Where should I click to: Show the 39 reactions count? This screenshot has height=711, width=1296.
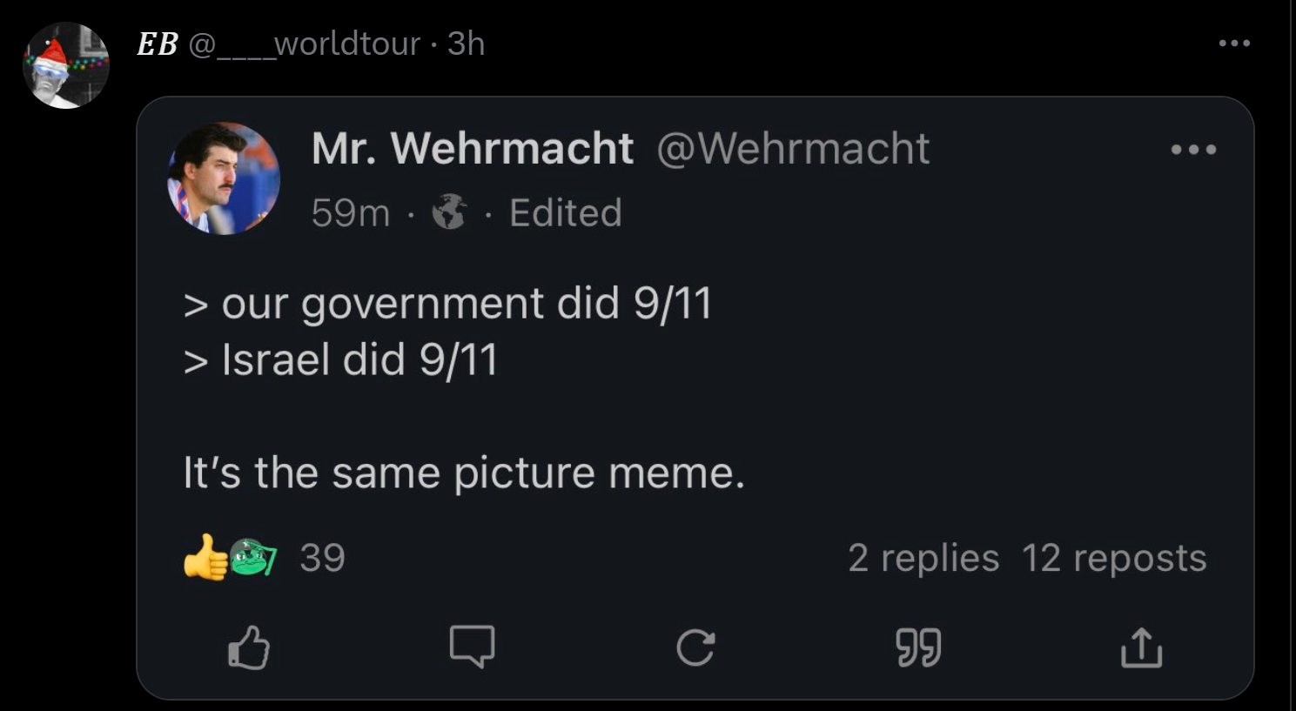[322, 558]
